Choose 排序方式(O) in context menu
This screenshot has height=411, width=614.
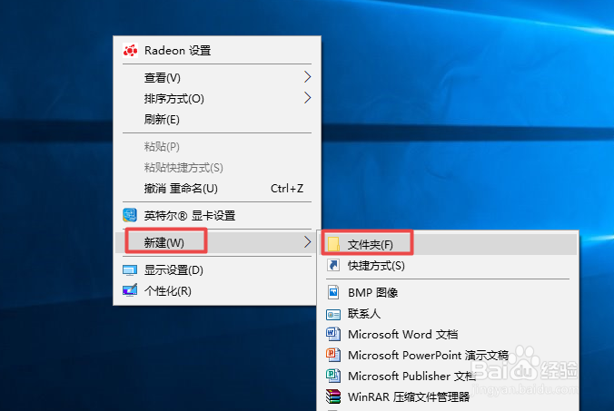click(217, 98)
